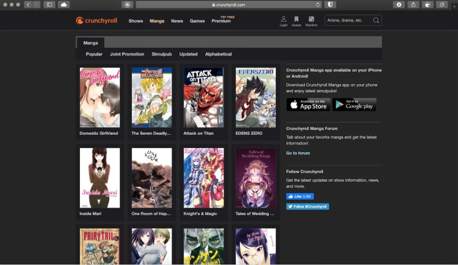Click the search magnifier icon
Screen dimensions: 458x265
[x=376, y=20]
